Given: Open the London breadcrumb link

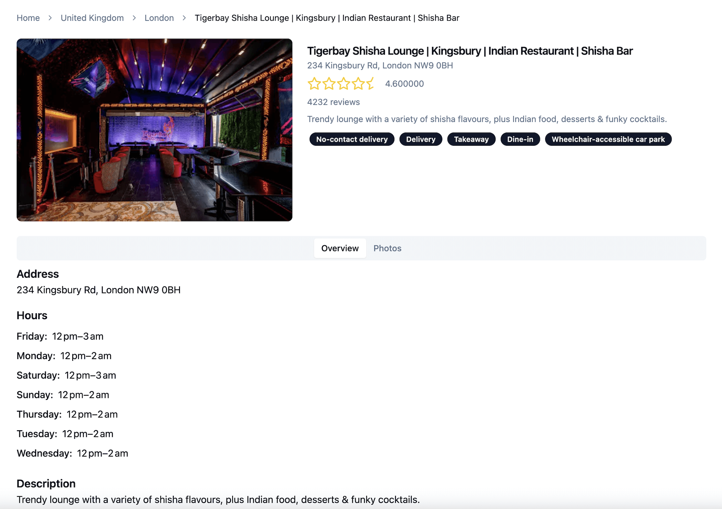Looking at the screenshot, I should point(159,18).
